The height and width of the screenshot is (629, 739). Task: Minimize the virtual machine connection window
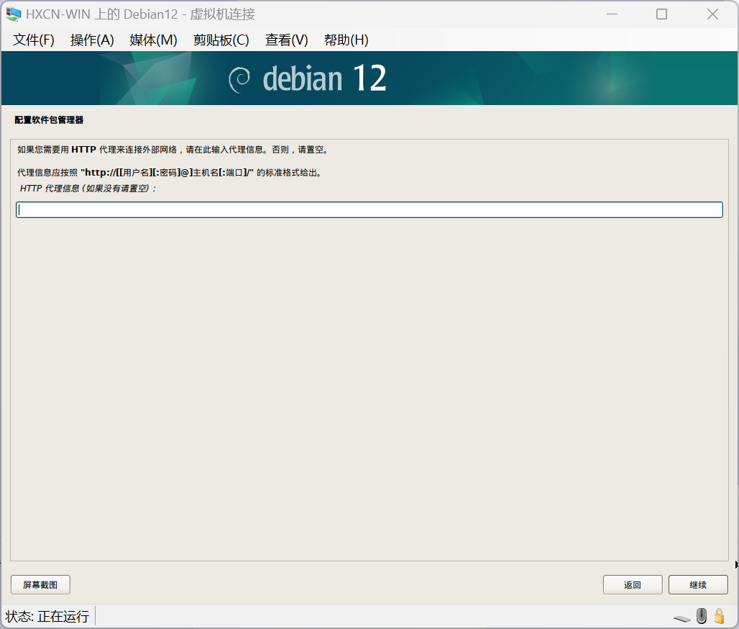[612, 14]
